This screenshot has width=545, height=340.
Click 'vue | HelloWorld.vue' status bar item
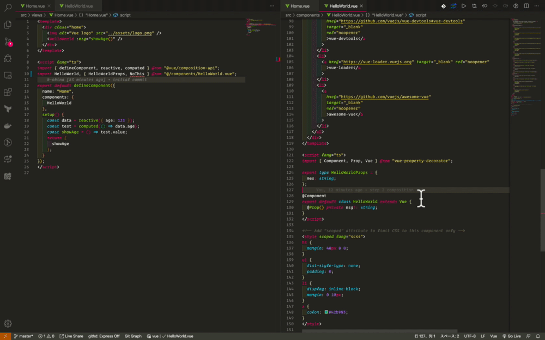[169, 336]
